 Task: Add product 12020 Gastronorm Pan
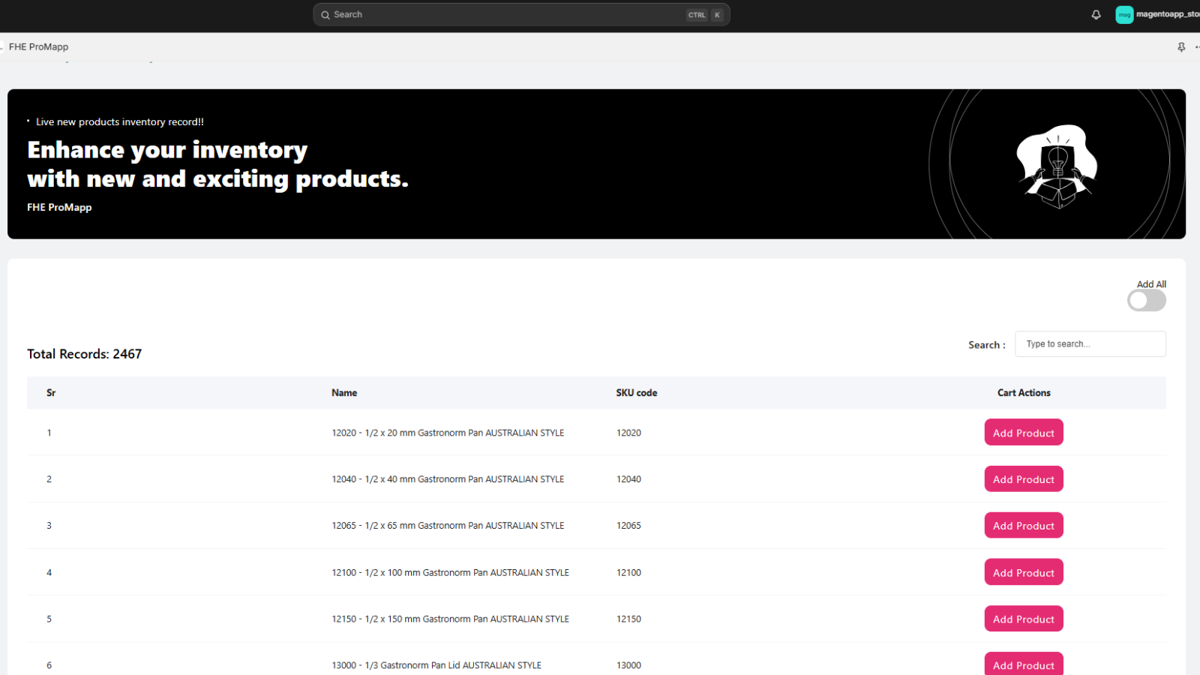[1024, 433]
